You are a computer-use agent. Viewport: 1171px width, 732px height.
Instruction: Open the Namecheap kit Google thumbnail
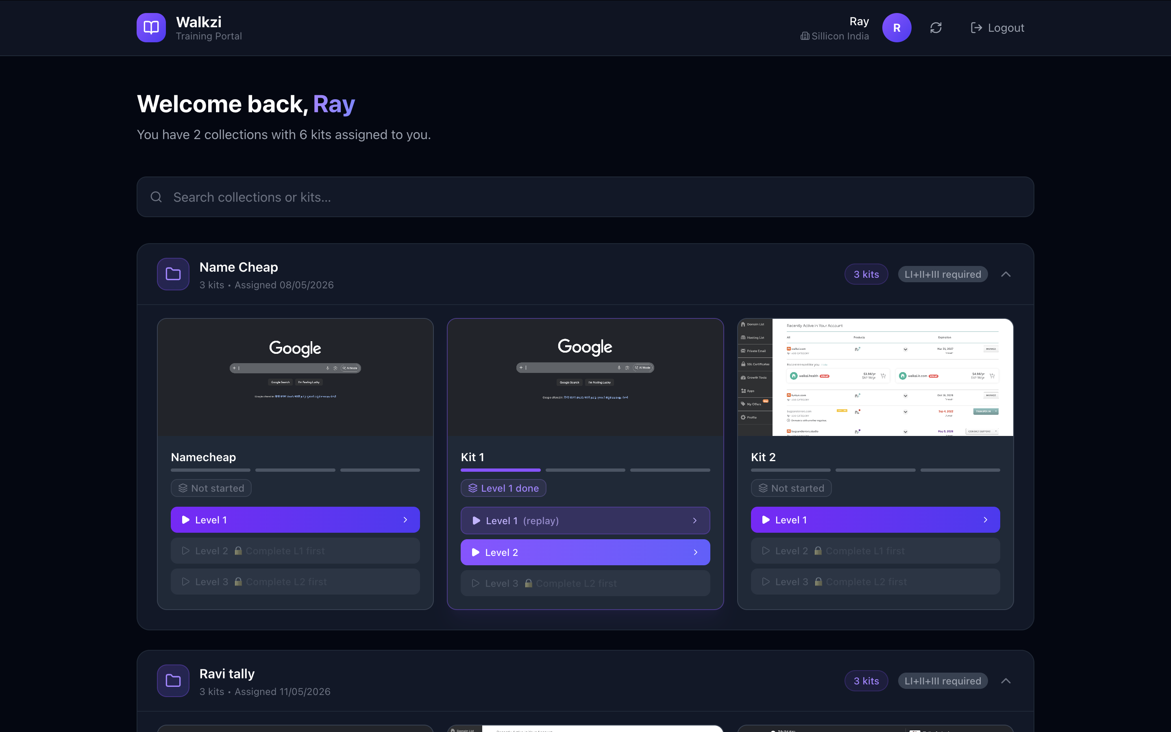click(x=295, y=377)
